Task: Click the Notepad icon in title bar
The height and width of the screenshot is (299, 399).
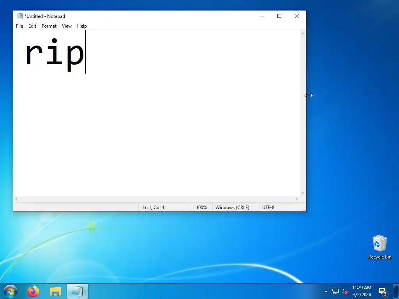Action: [19, 16]
